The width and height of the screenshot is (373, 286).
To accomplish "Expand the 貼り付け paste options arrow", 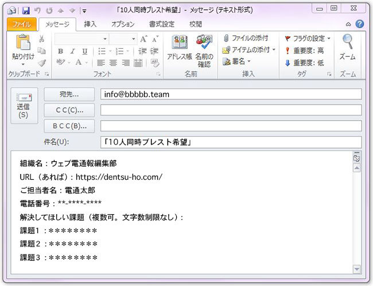I will click(x=23, y=64).
